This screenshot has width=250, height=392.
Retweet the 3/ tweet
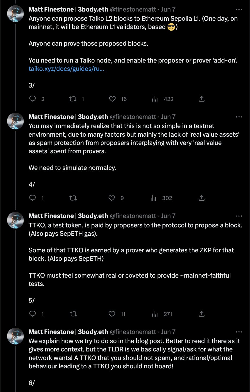click(x=73, y=99)
